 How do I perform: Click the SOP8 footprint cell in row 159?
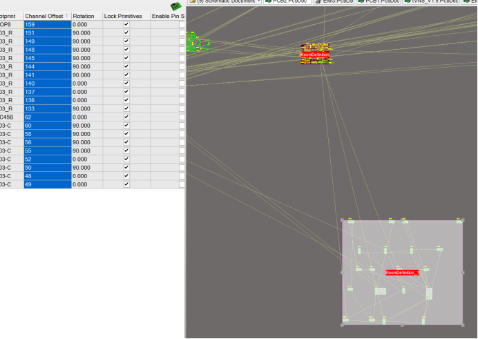pyautogui.click(x=12, y=24)
